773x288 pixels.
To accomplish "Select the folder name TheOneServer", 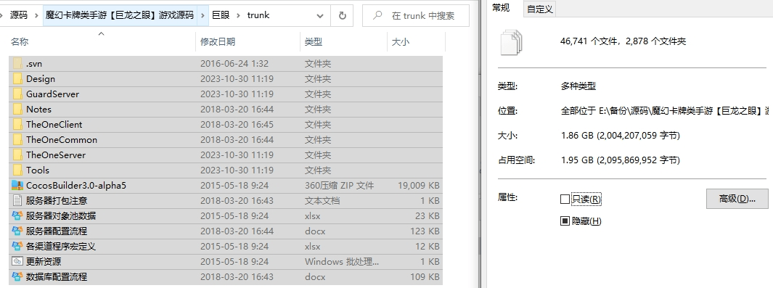I will click(x=56, y=155).
